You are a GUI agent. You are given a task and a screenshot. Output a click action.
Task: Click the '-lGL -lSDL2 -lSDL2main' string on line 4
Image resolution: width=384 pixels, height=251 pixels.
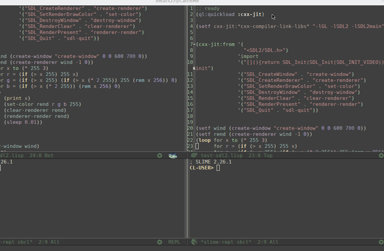(x=348, y=26)
